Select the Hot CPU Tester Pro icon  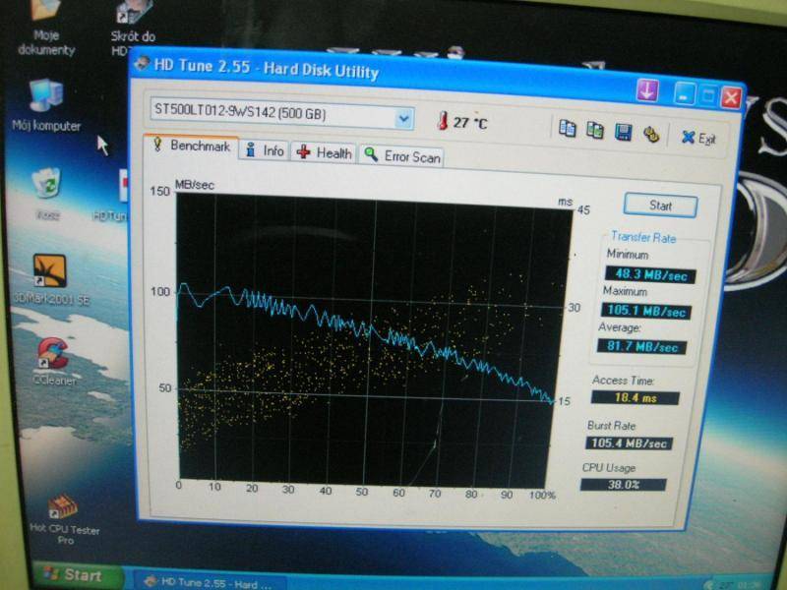coord(64,520)
